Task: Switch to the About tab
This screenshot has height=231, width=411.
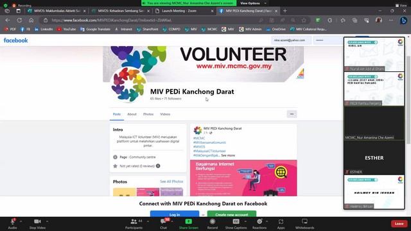Action: coord(132,114)
